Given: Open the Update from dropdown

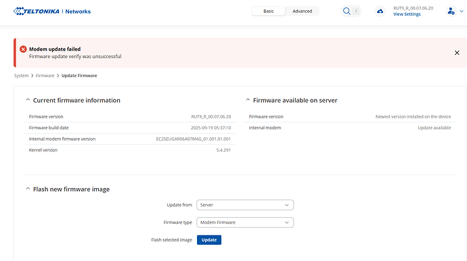Looking at the screenshot, I should pyautogui.click(x=245, y=205).
